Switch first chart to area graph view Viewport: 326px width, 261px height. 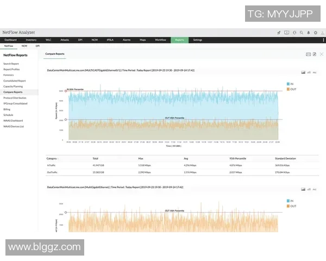pos(303,72)
